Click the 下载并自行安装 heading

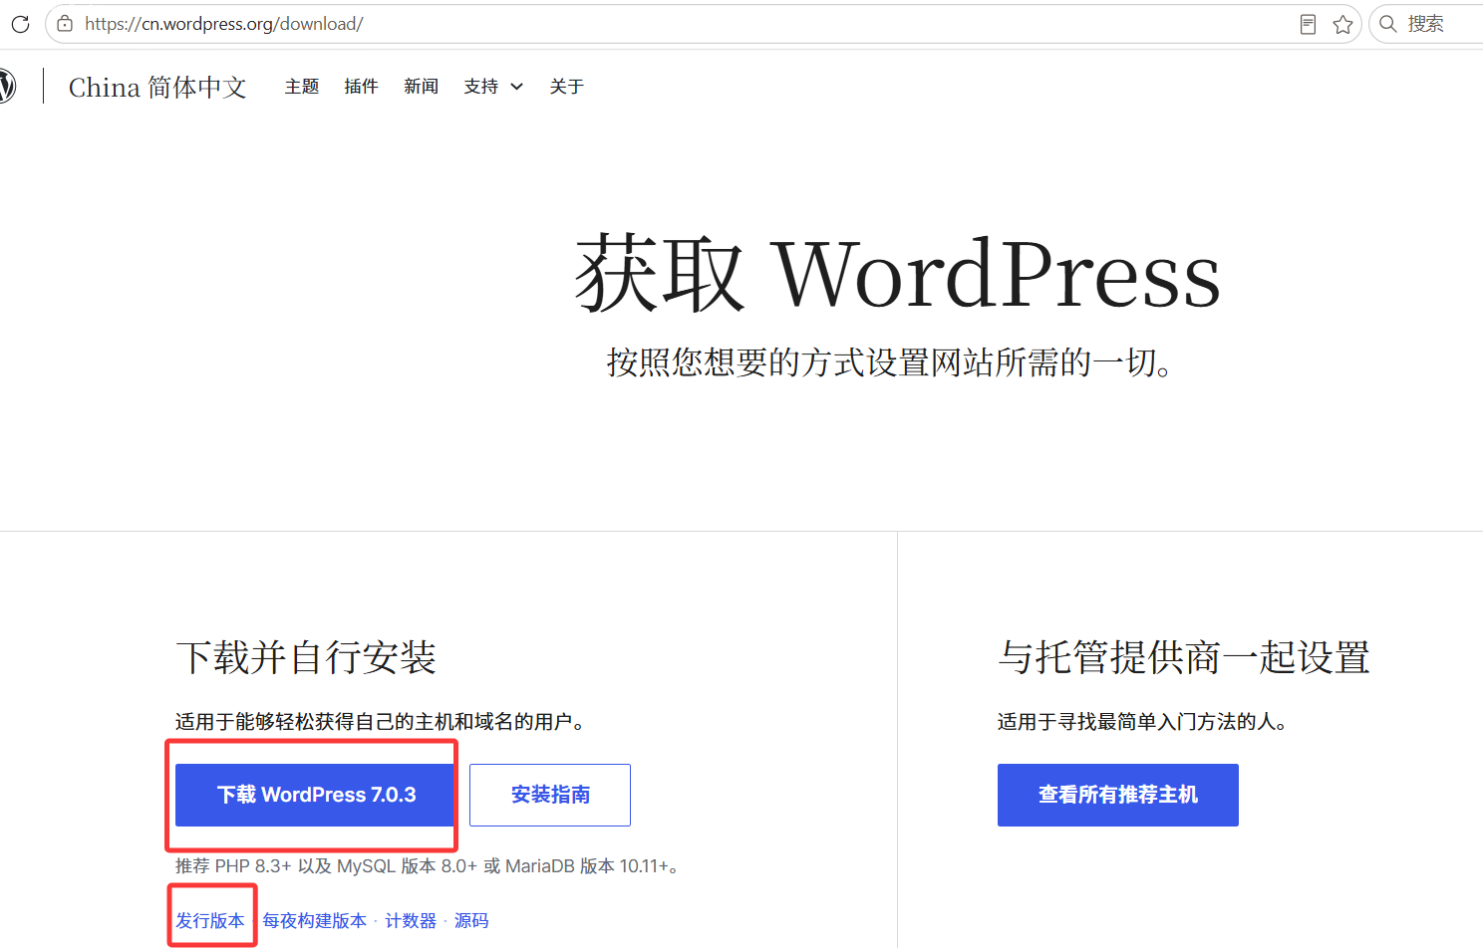tap(306, 657)
